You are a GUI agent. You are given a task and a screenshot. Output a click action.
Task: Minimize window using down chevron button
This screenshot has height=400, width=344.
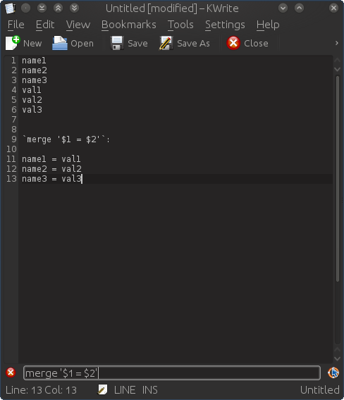click(283, 8)
